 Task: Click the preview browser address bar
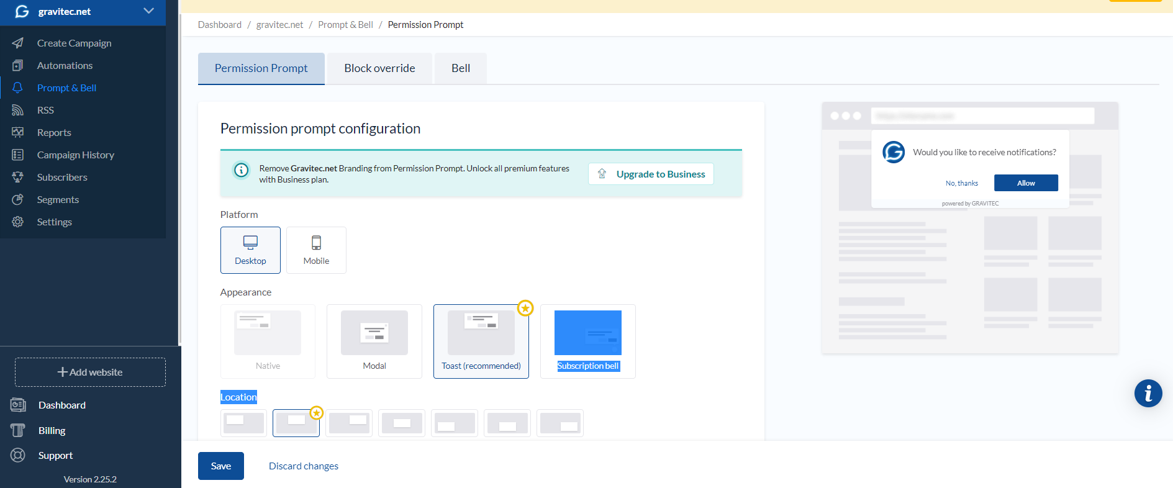coord(982,116)
